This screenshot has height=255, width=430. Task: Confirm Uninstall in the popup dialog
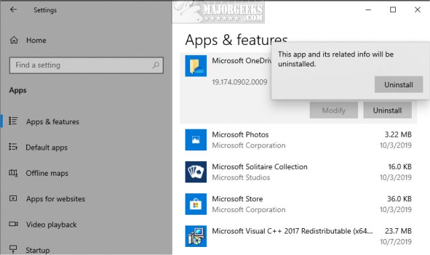(x=398, y=85)
